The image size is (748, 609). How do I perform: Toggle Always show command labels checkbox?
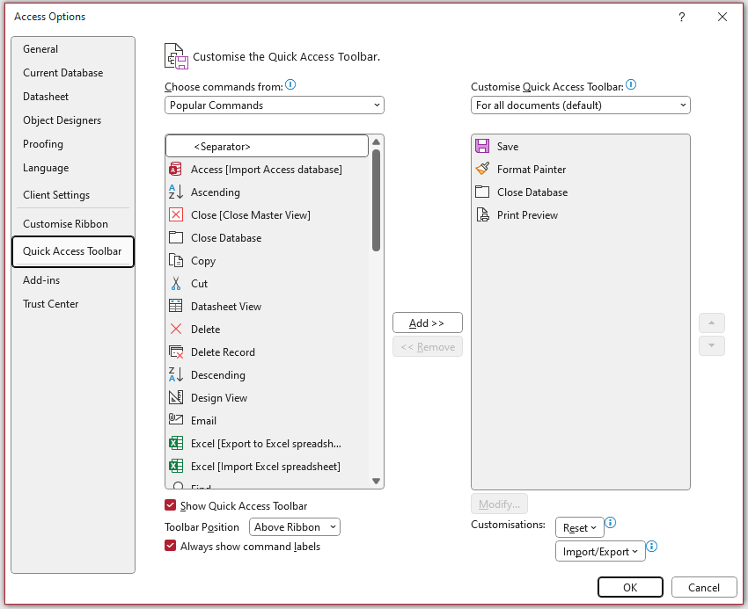170,546
